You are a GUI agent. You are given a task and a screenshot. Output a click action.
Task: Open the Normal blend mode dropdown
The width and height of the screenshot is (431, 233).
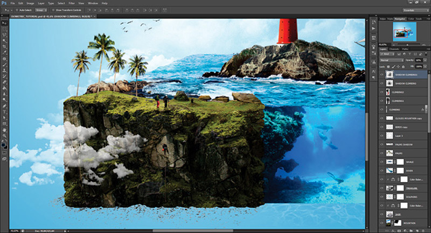point(392,60)
